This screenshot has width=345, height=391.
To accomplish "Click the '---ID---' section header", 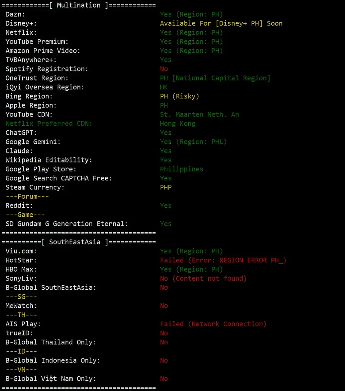I will coord(21,351).
